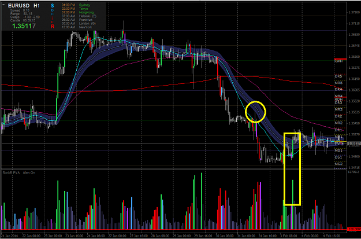
Task: Select the MR5 pivot label
Action: pyautogui.click(x=338, y=83)
